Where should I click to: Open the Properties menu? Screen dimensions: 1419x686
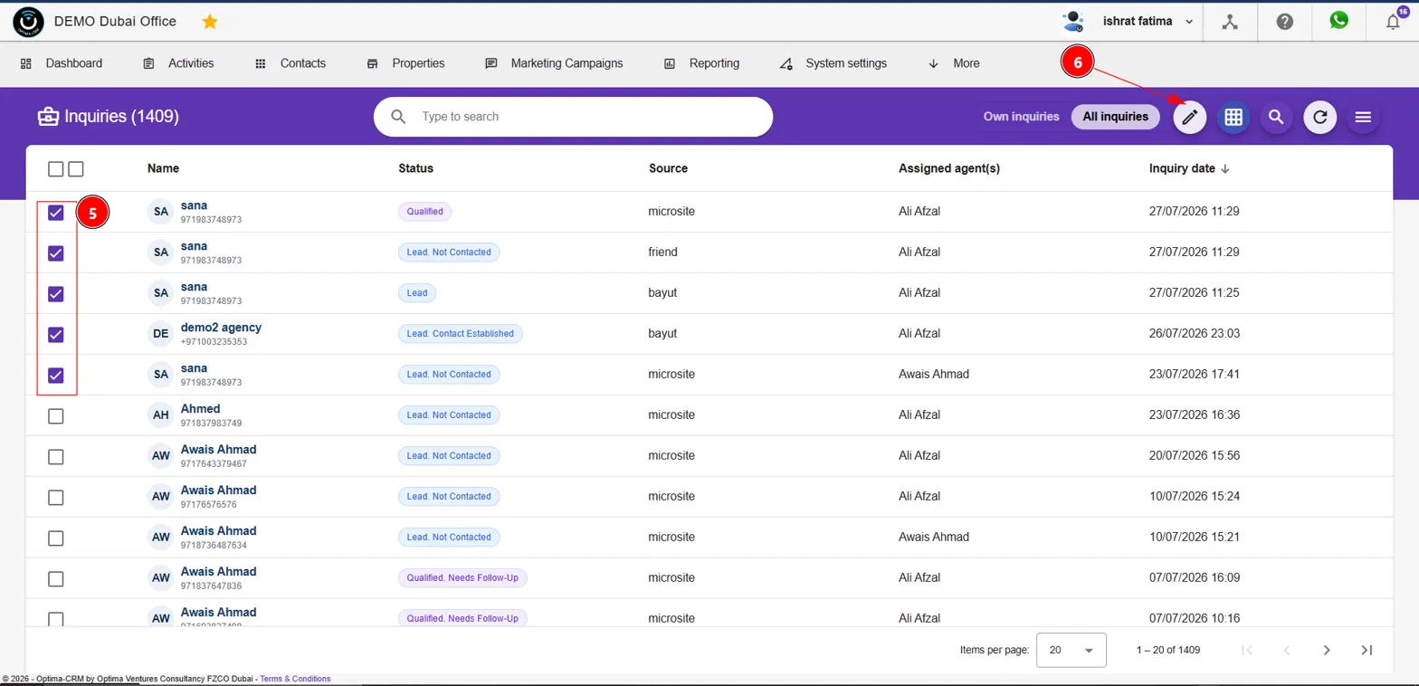tap(405, 63)
